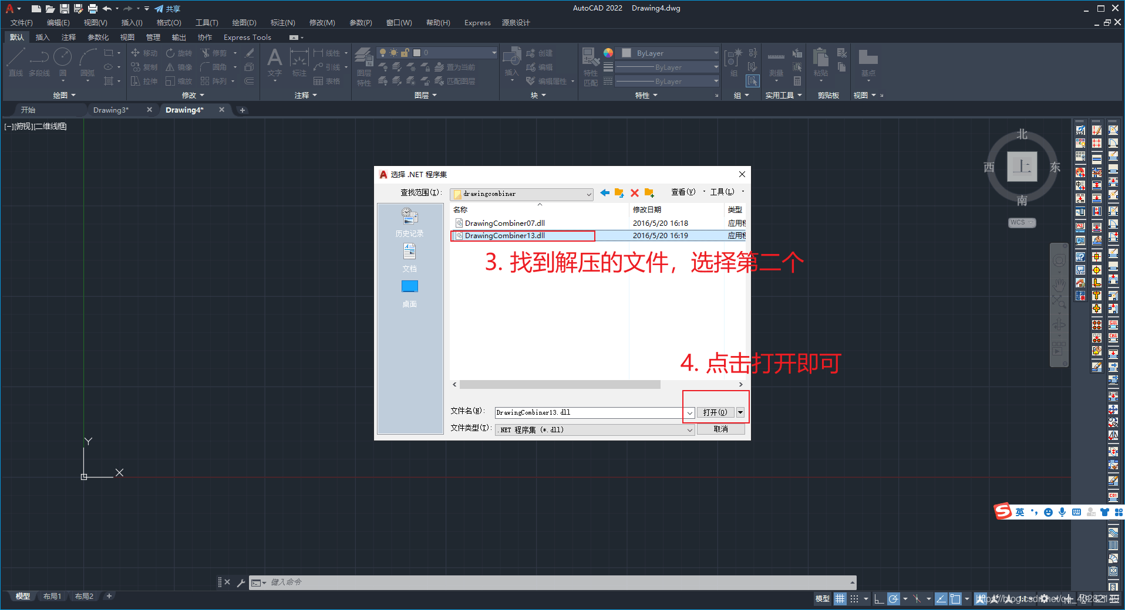Viewport: 1125px width, 610px height.
Task: Select the Arc (圆弧) tool
Action: 87,62
